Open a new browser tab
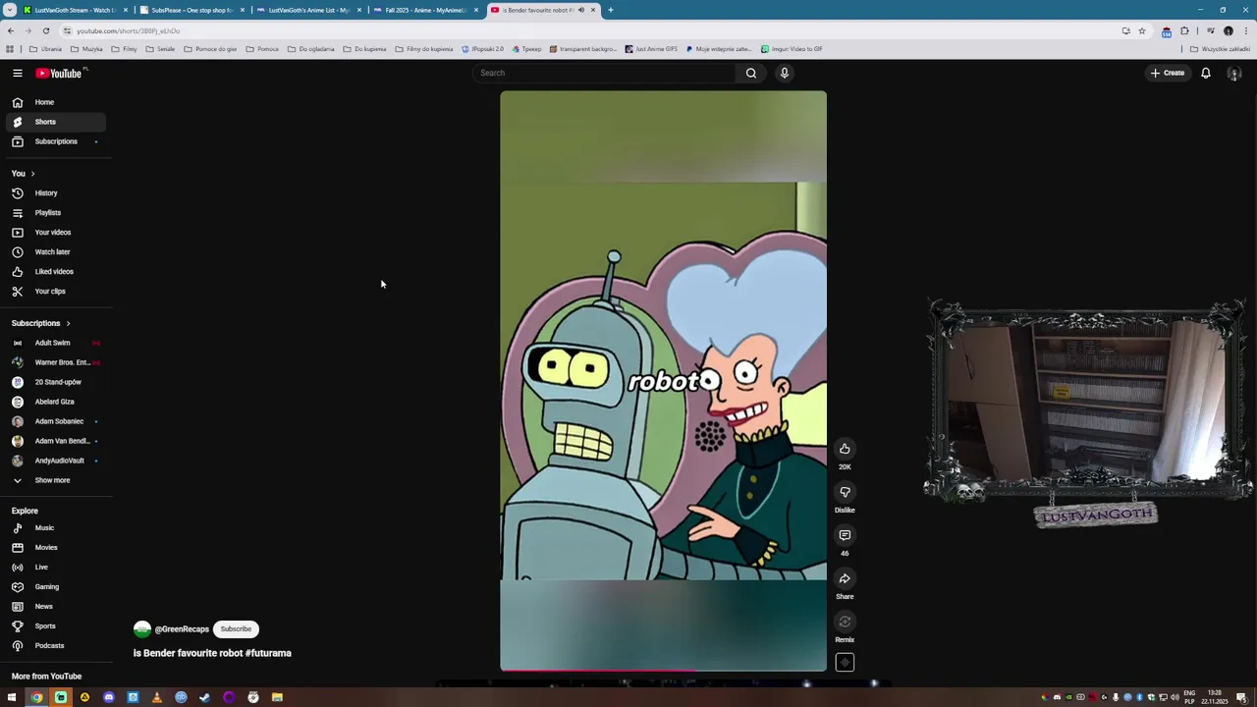The width and height of the screenshot is (1257, 707). 611,10
